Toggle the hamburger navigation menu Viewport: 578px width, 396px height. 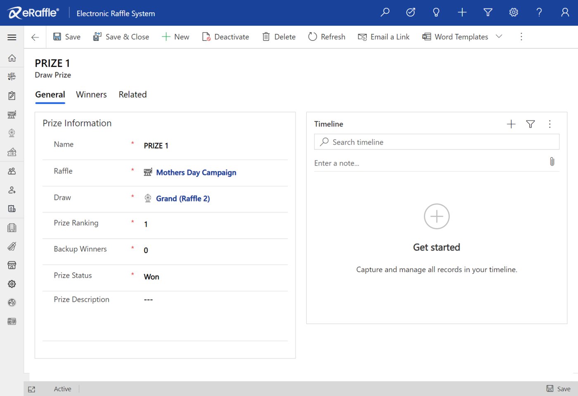(12, 37)
